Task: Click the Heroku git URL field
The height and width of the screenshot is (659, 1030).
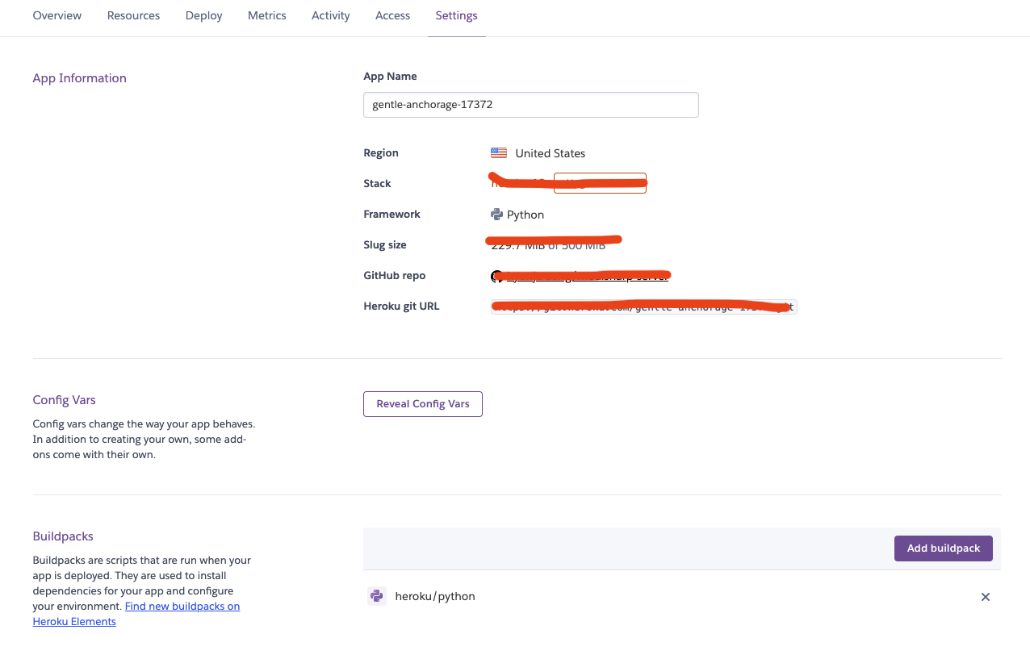Action: [643, 307]
